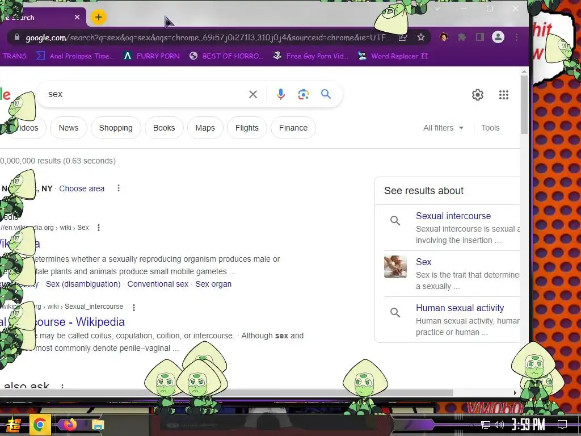Screen dimensions: 581x436
Task: Select the News filter tab
Action: tap(69, 128)
